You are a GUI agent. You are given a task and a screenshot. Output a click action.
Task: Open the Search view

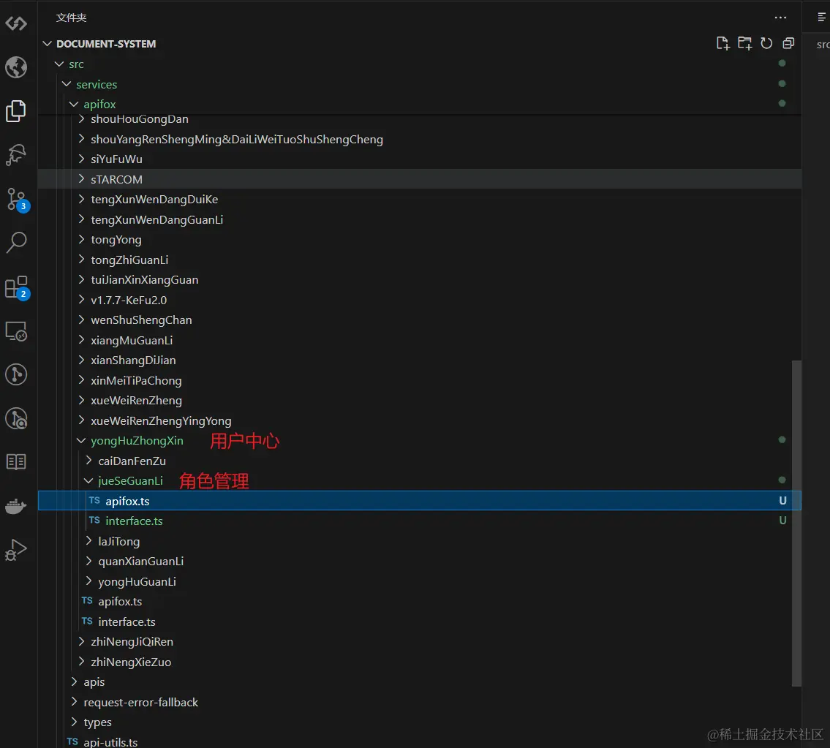click(16, 243)
